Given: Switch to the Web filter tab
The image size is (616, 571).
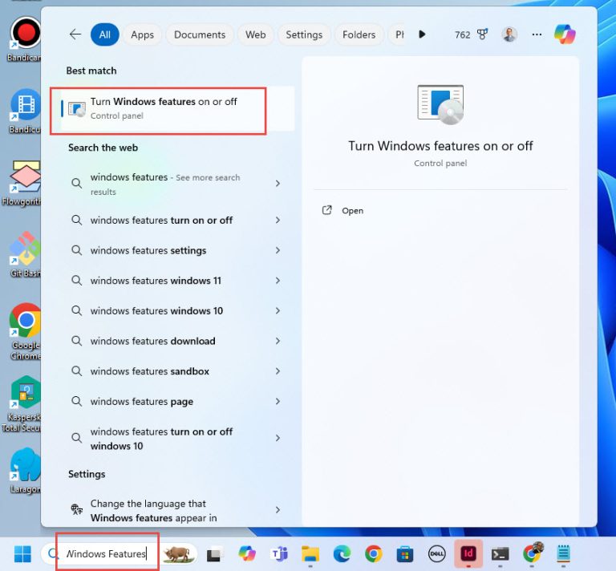Looking at the screenshot, I should point(255,34).
